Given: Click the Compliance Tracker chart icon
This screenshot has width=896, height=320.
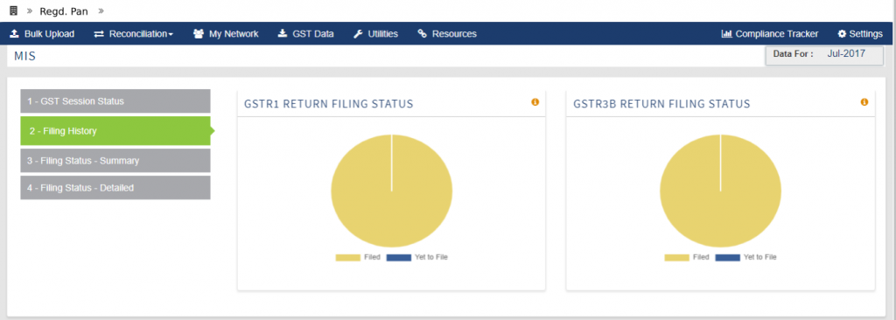Looking at the screenshot, I should click(727, 34).
